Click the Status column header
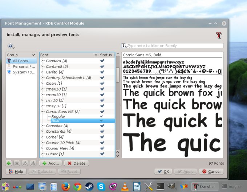This screenshot has height=192, width=247. tap(106, 55)
